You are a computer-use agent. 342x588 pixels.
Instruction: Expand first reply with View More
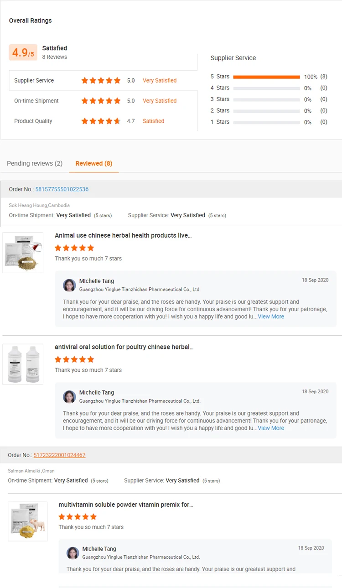click(271, 317)
